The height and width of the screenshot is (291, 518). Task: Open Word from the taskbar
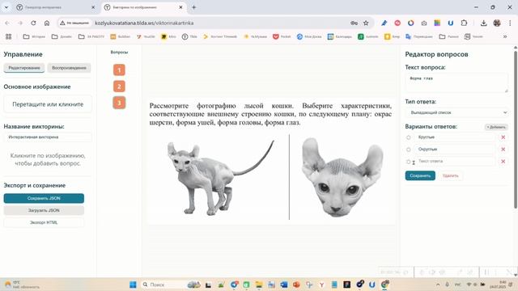tap(284, 285)
